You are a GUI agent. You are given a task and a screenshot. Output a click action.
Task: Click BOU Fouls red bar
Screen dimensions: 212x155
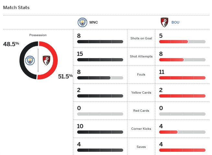coord(182,78)
